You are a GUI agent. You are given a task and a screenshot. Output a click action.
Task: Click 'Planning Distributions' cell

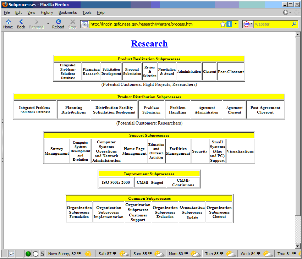[x=73, y=110]
